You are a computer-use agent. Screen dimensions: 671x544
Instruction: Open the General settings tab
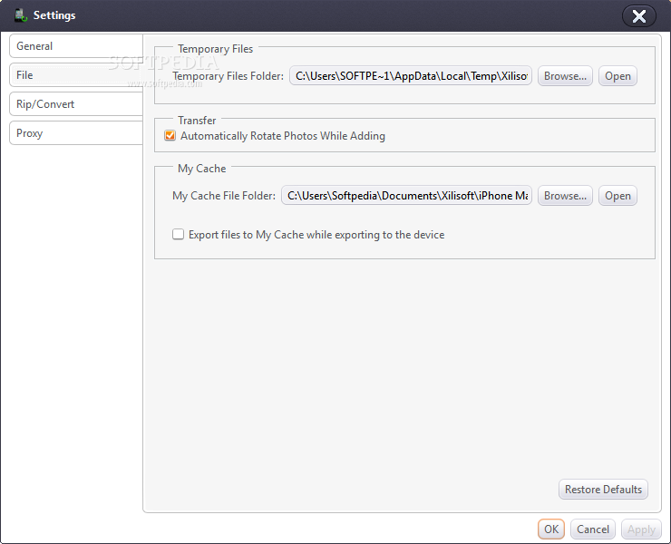click(76, 46)
